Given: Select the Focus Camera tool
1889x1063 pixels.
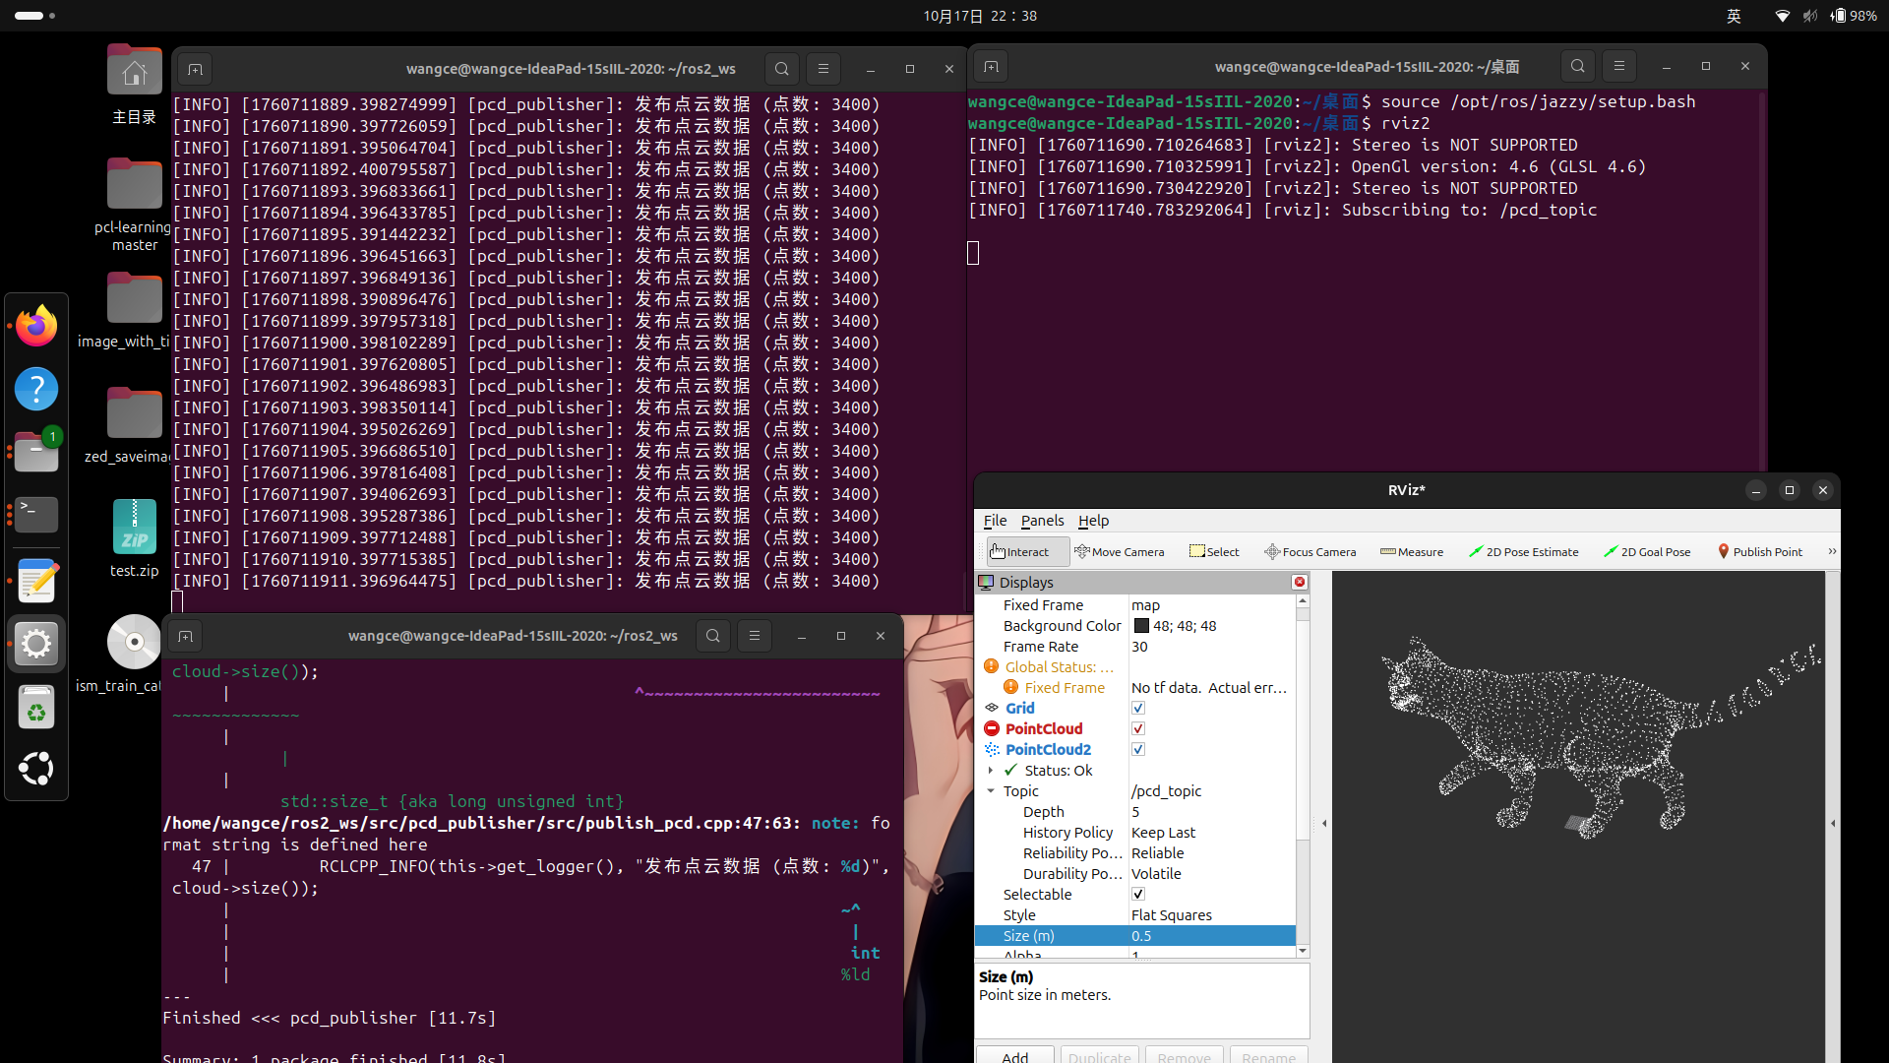Looking at the screenshot, I should coord(1310,552).
